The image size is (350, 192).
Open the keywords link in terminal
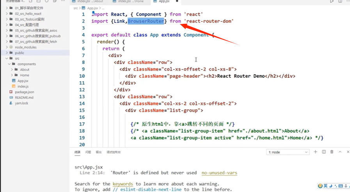[123, 184]
